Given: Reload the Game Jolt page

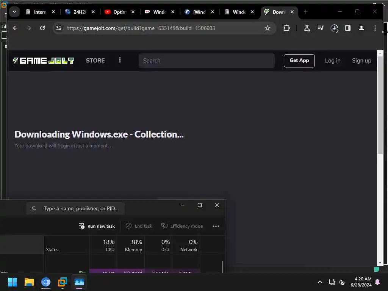Looking at the screenshot, I should pos(42,28).
